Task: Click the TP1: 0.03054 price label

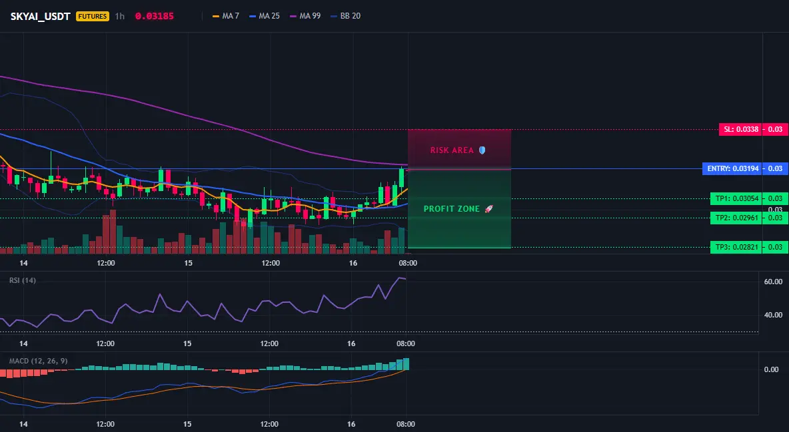Action: pos(736,198)
